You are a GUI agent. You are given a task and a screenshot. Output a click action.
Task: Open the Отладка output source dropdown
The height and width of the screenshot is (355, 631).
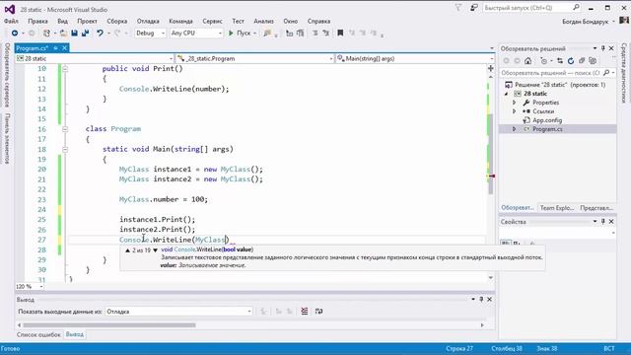(178, 312)
